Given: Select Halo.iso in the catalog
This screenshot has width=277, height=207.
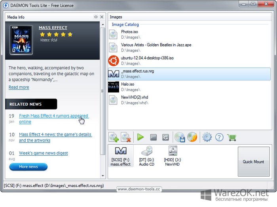Looking at the screenshot, I should click(189, 87).
